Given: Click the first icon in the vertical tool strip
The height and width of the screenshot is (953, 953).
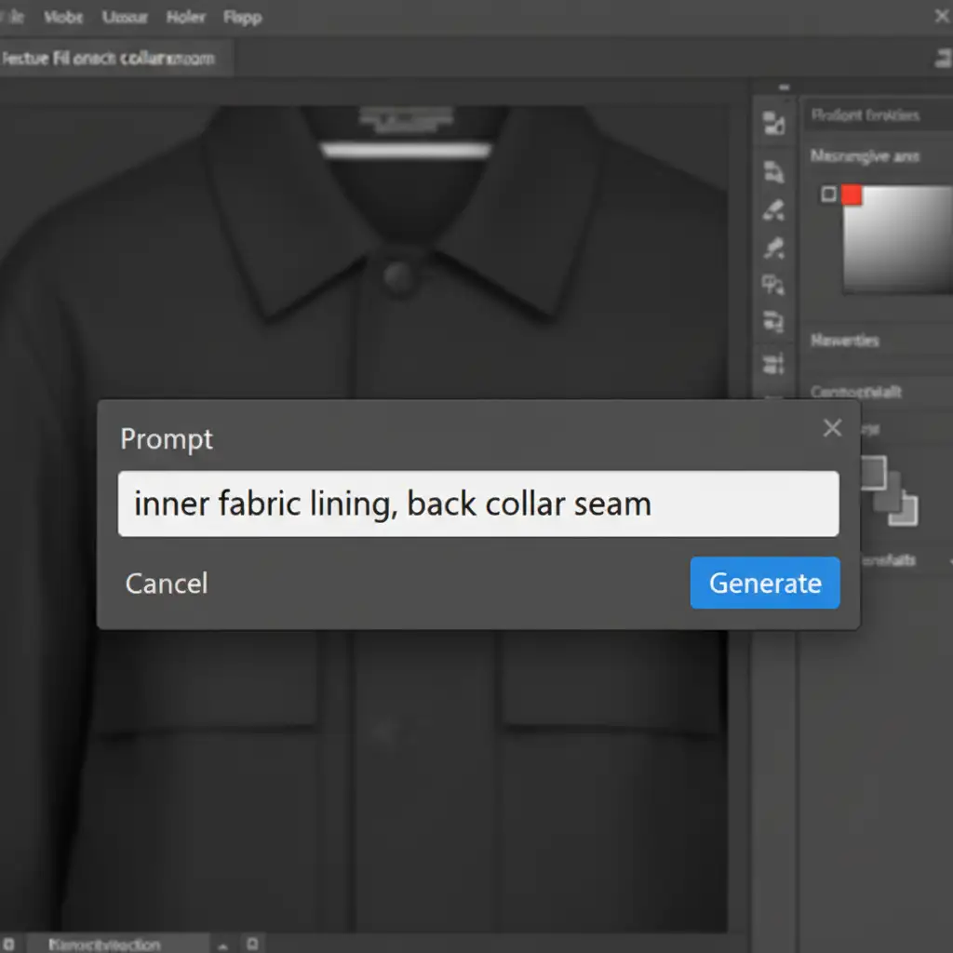Looking at the screenshot, I should point(773,123).
